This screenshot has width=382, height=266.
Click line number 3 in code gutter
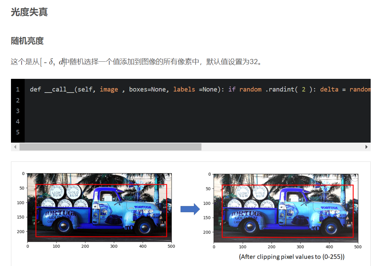(18, 111)
